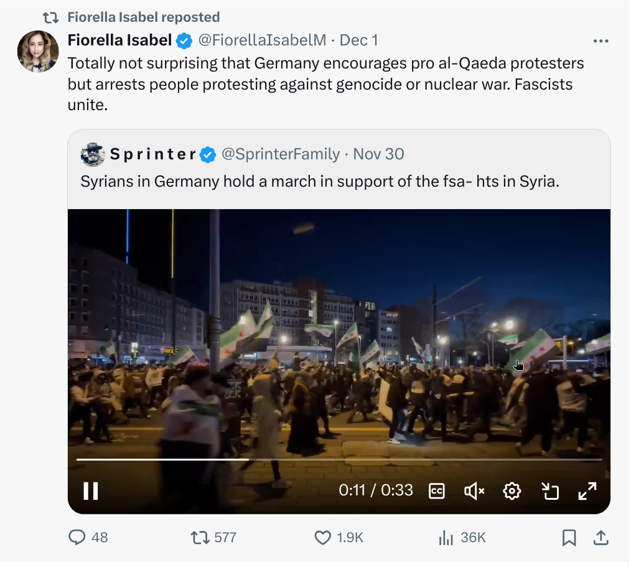The width and height of the screenshot is (631, 567).
Task: Go to @FiorellaIsabelM handle profile
Action: coord(262,40)
